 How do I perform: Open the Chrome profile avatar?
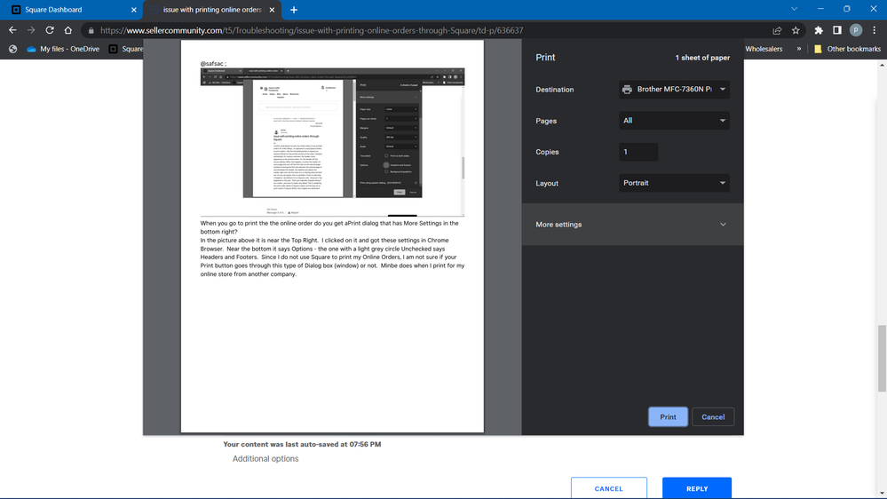[x=856, y=30]
